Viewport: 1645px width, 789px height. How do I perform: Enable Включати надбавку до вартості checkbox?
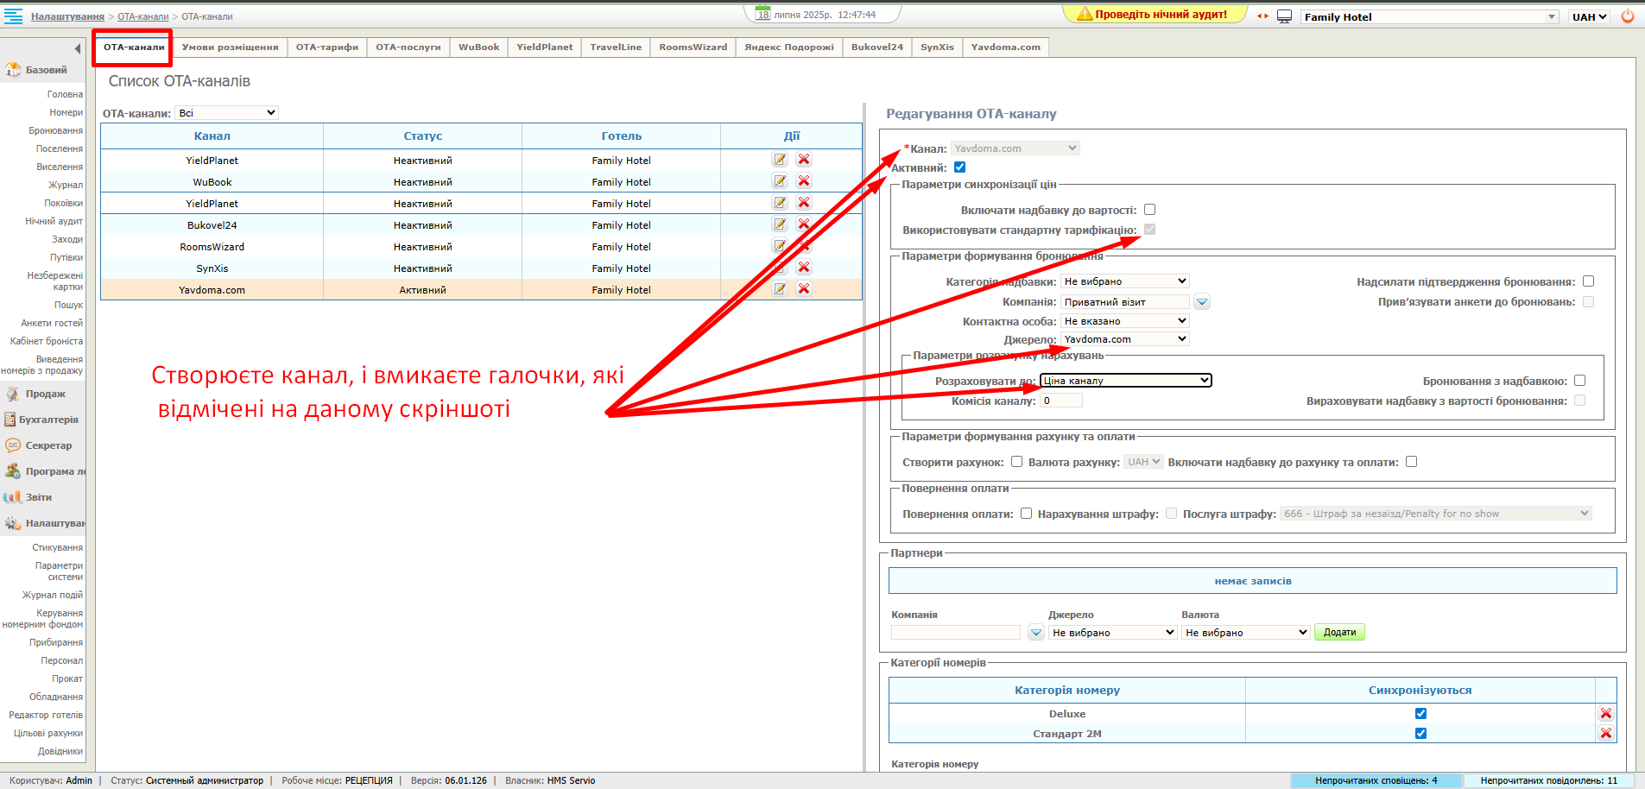(1149, 210)
